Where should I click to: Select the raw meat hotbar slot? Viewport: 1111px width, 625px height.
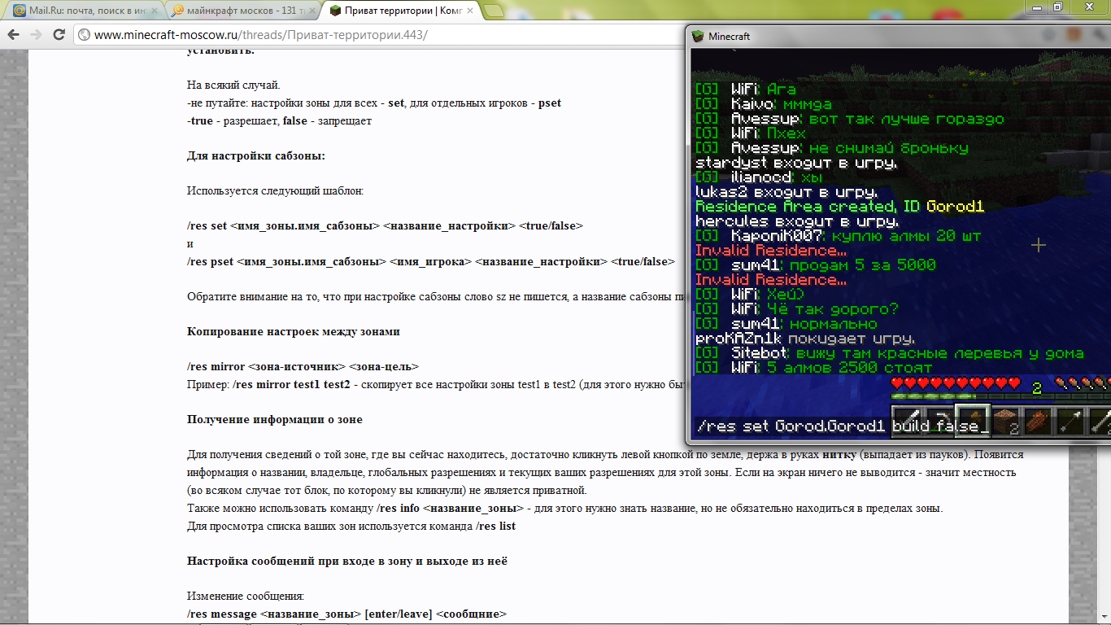1037,421
